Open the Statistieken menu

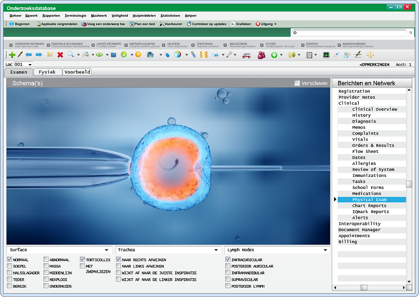click(170, 15)
